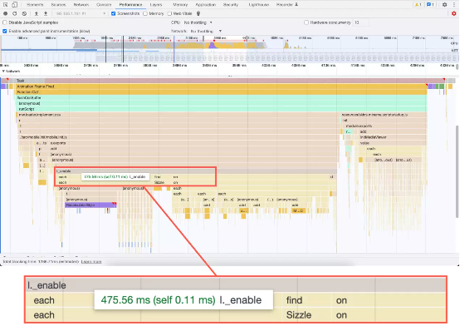Screen dimensions: 460x331
Task: Open the CPU throttling dropdown
Action: tap(198, 22)
